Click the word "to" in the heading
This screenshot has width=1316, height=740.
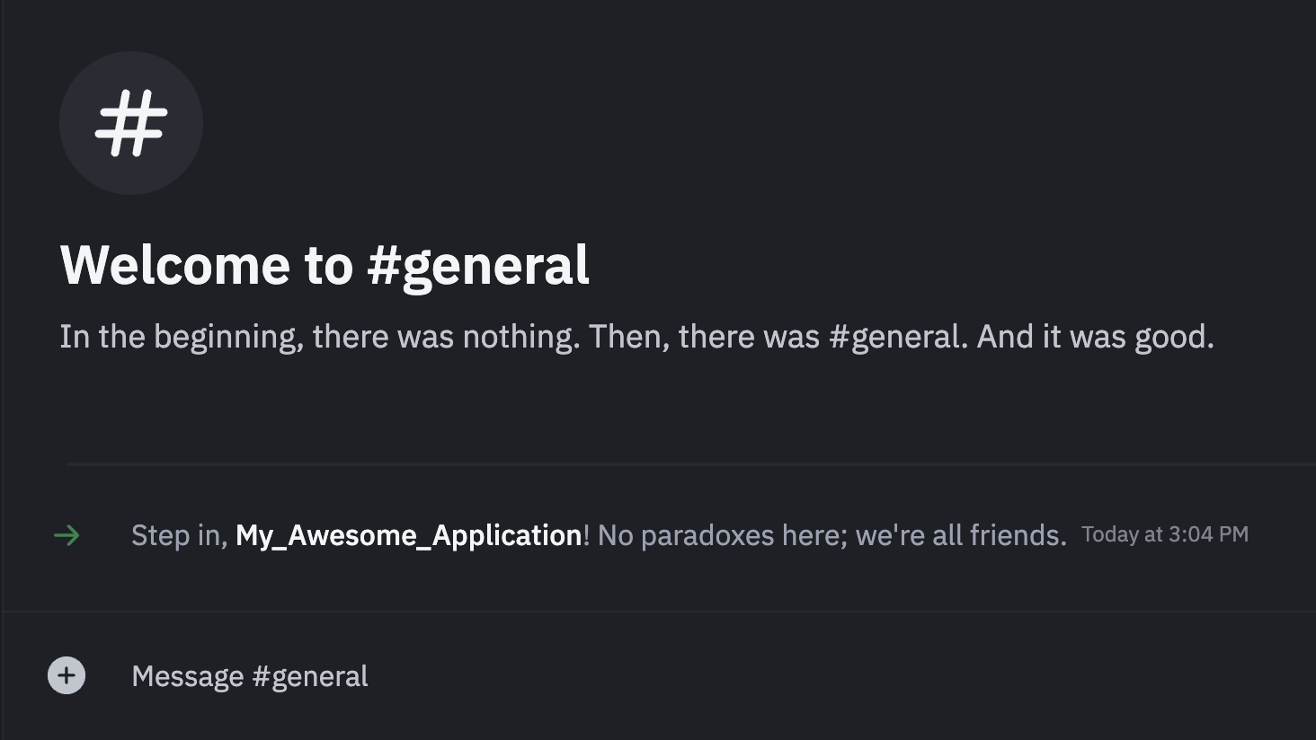[328, 265]
